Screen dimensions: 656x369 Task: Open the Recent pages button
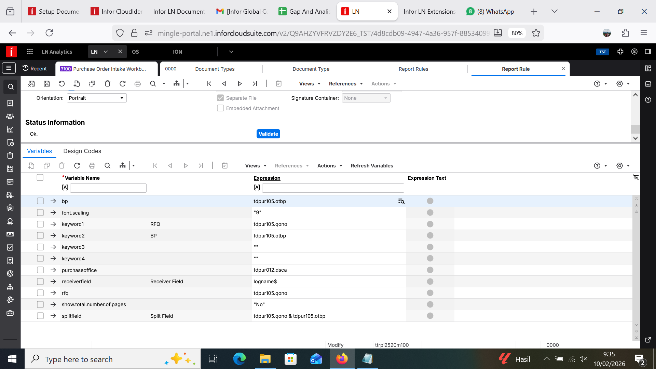(x=35, y=69)
